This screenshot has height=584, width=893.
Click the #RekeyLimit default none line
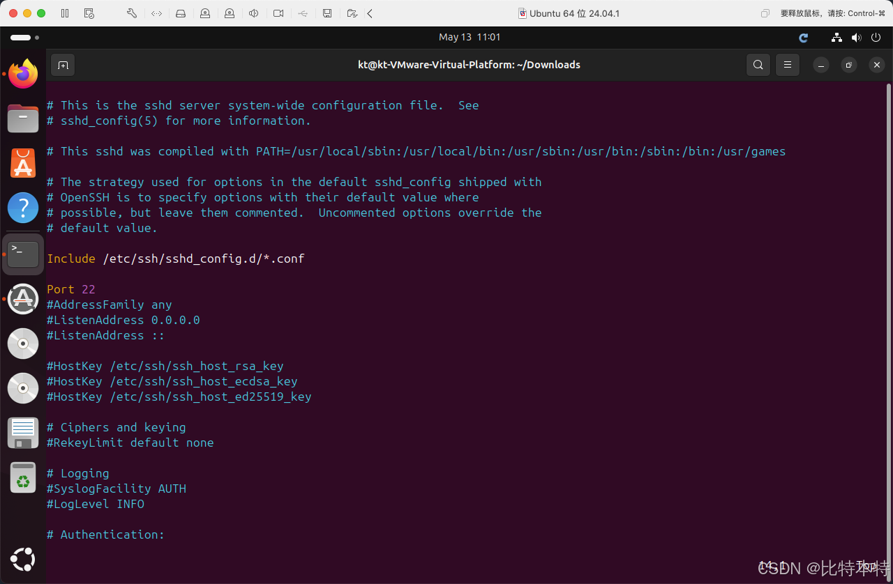tap(130, 443)
